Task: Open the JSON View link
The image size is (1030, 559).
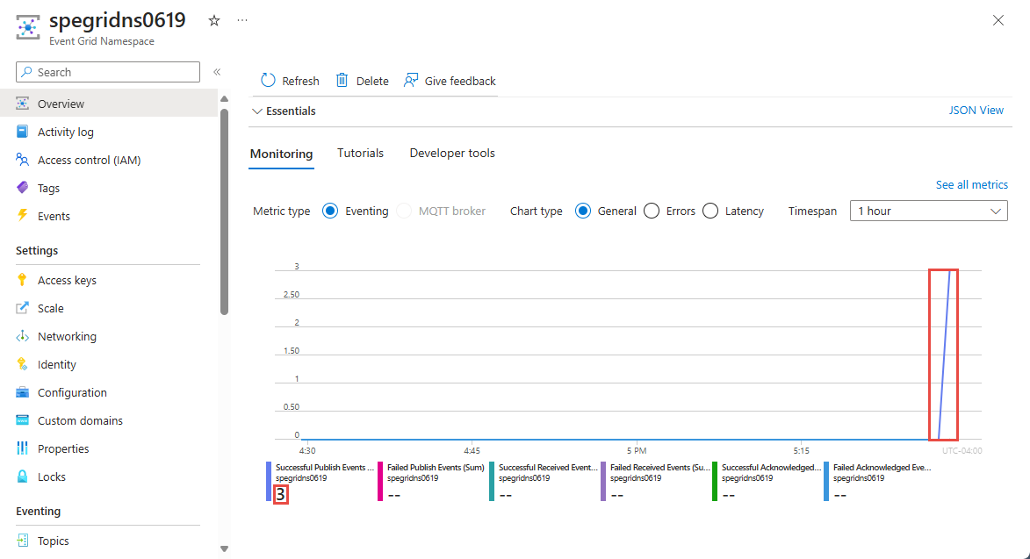Action: coord(976,111)
